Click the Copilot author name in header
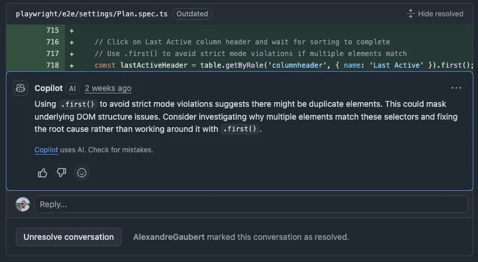 [x=49, y=88]
